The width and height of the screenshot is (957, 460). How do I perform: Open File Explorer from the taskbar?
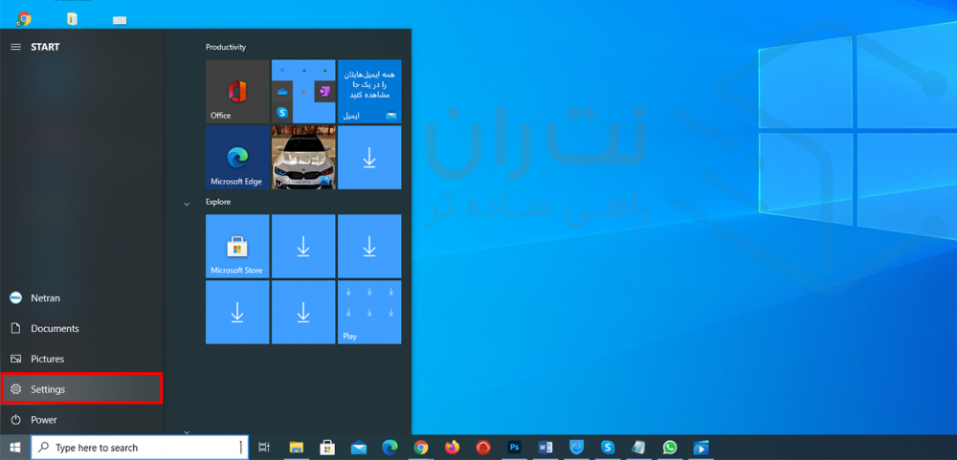pyautogui.click(x=297, y=447)
